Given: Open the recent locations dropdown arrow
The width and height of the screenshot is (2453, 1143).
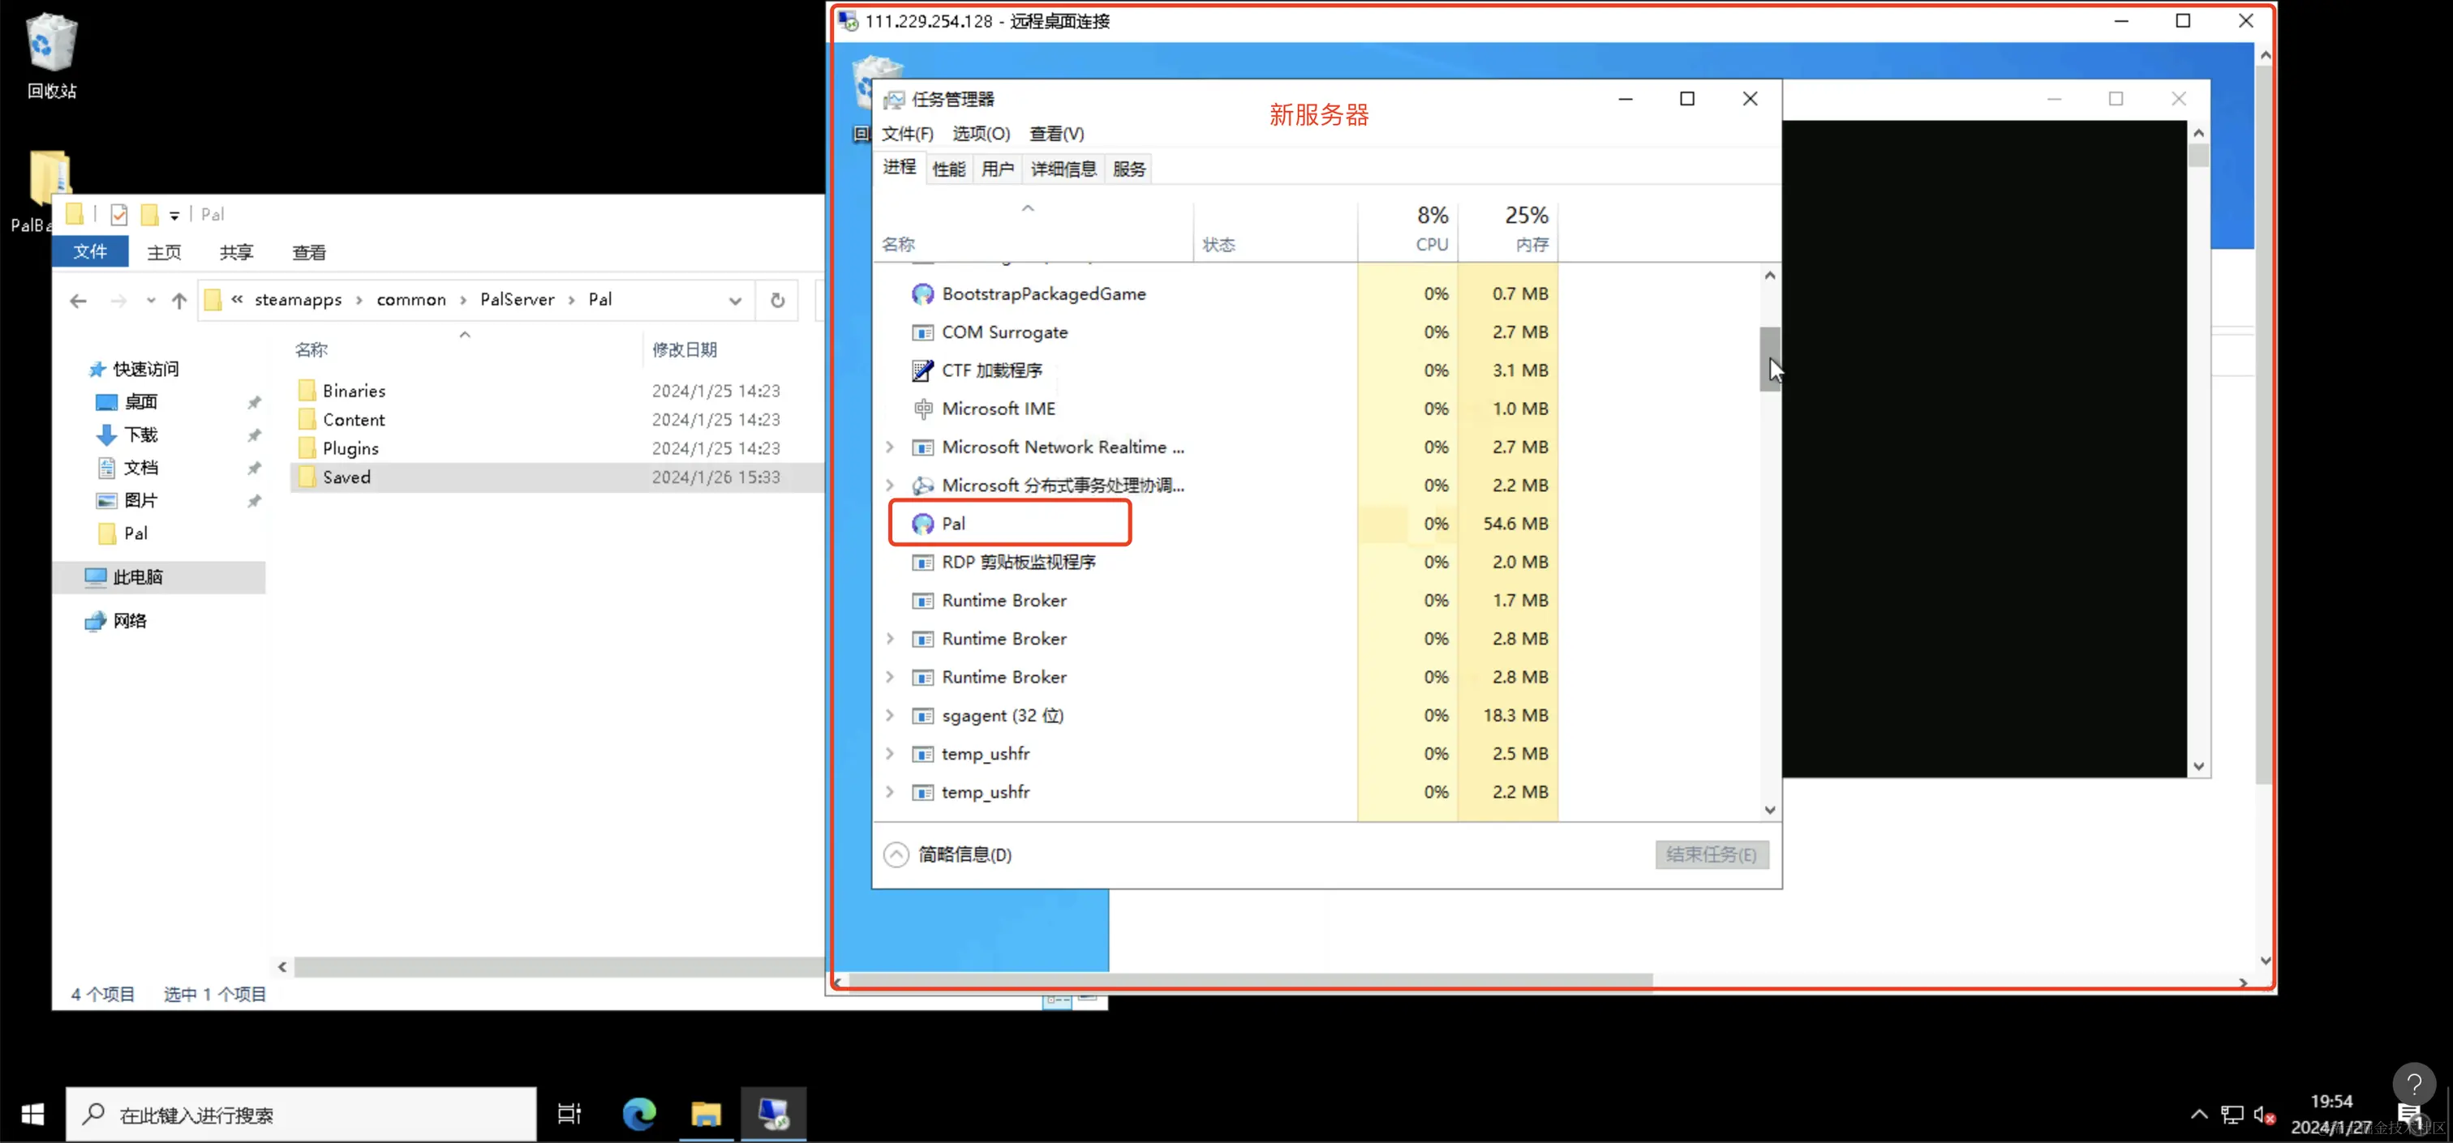Looking at the screenshot, I should click(150, 301).
